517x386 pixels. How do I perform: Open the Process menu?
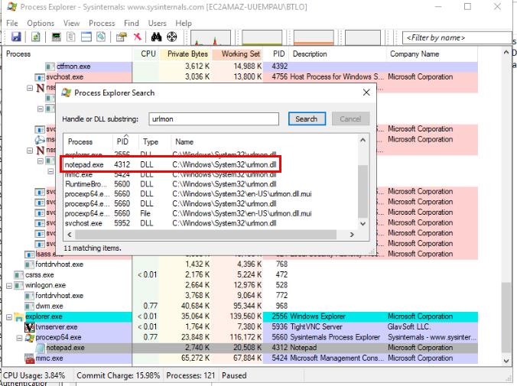tap(102, 23)
